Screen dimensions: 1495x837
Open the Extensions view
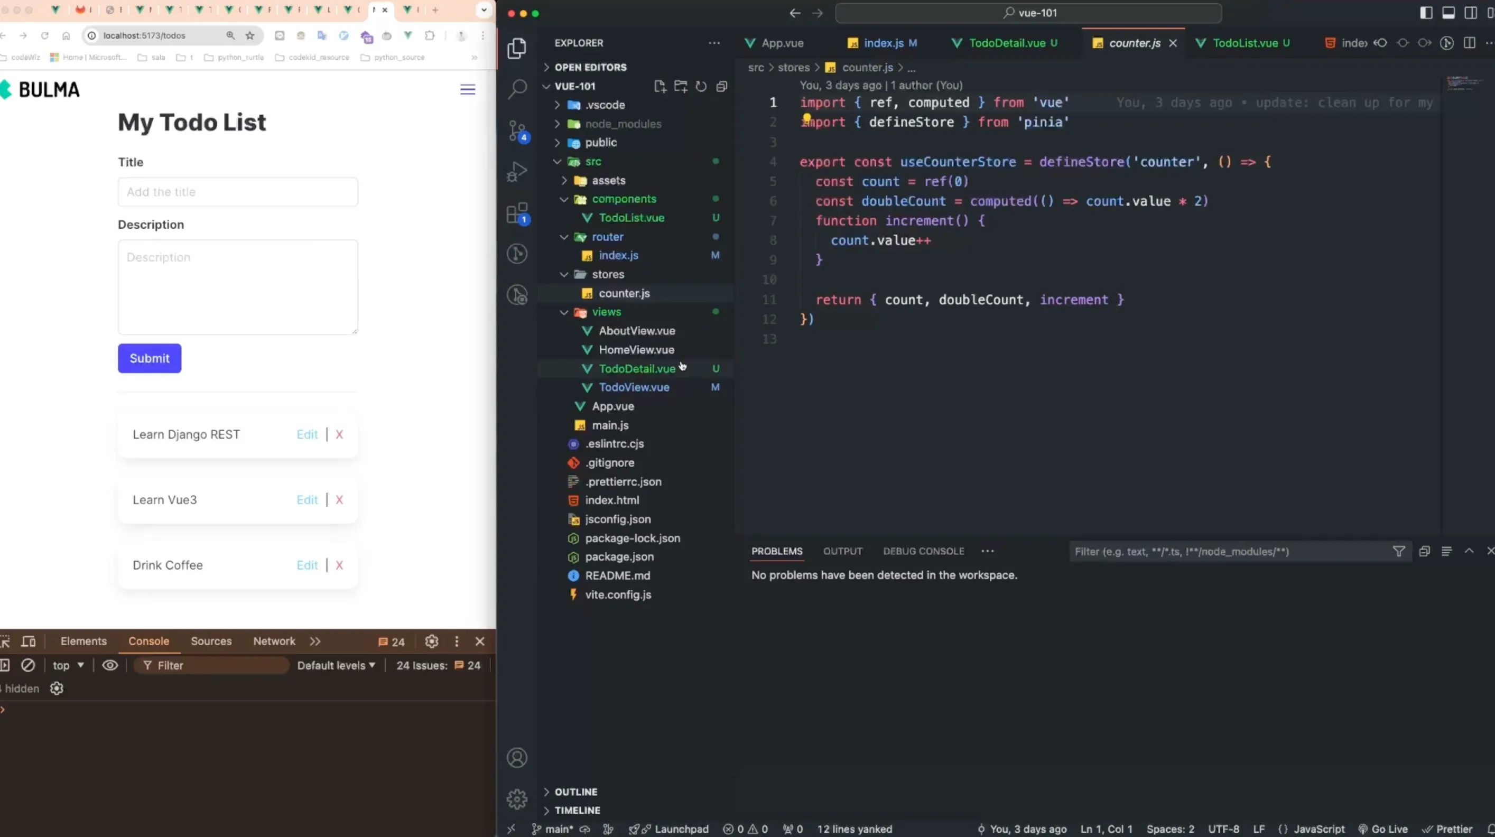tap(516, 213)
